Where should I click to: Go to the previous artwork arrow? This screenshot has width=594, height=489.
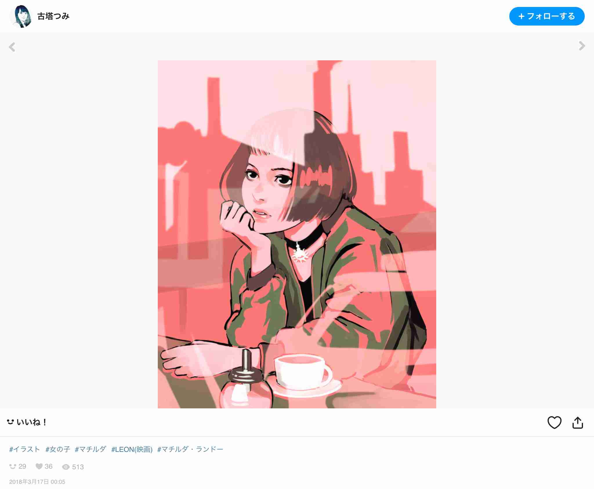12,47
